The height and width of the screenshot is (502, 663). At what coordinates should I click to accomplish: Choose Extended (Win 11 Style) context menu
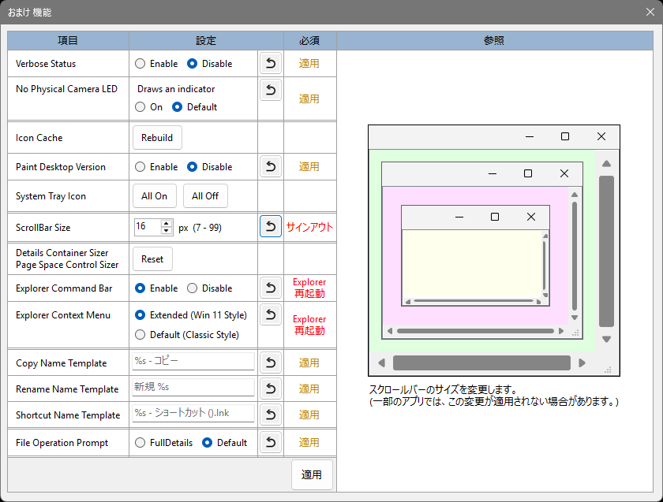pyautogui.click(x=140, y=315)
